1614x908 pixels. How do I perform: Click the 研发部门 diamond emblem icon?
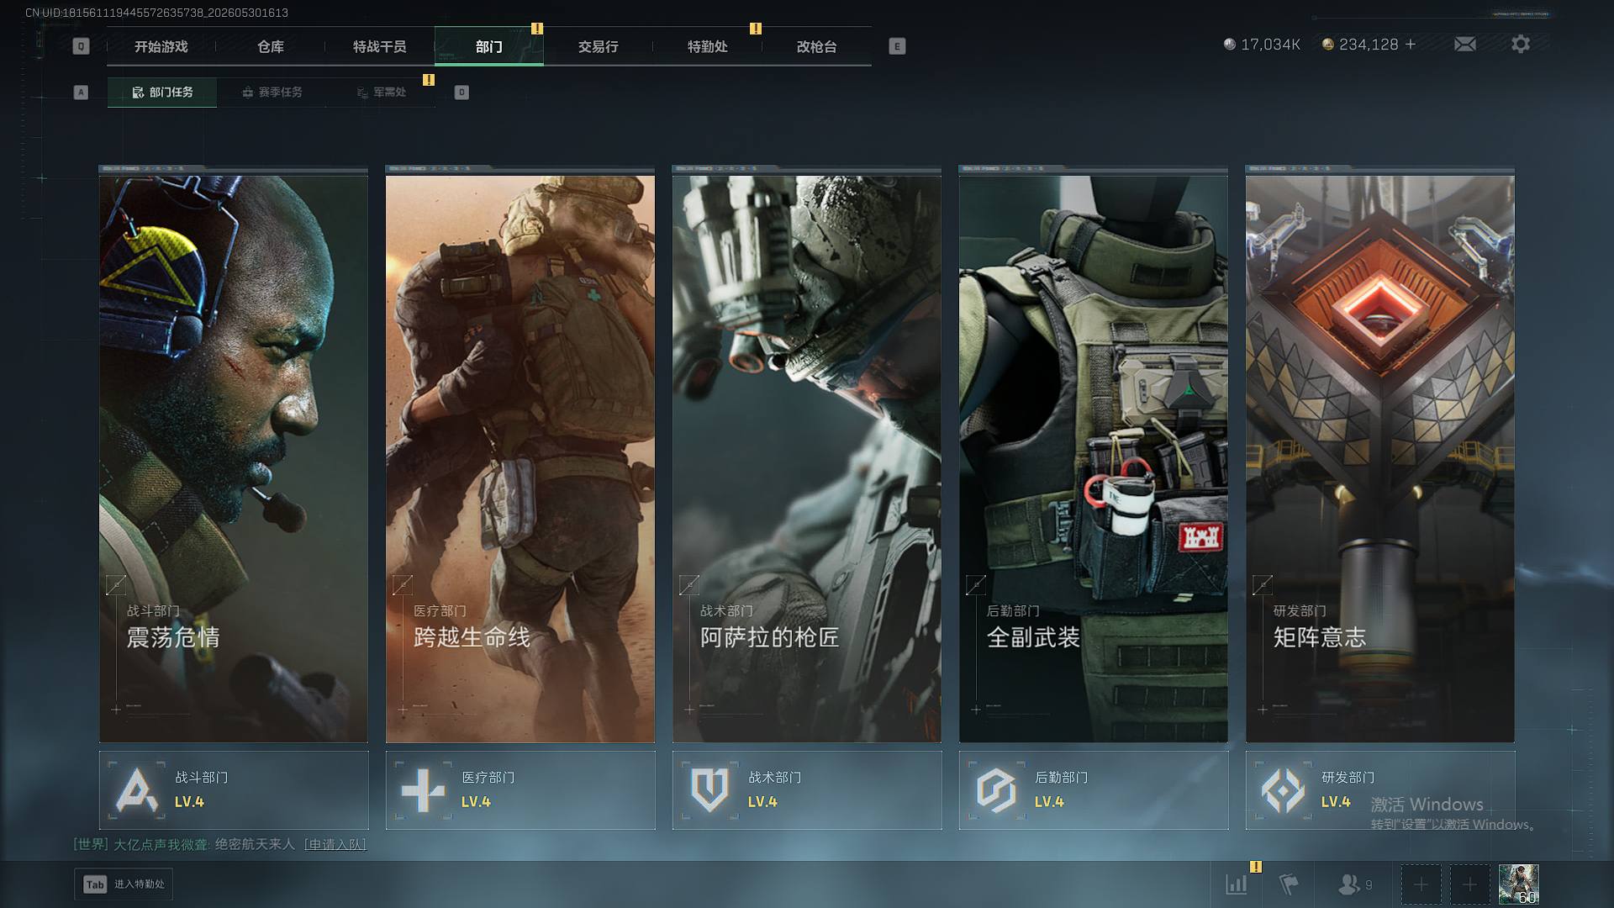pyautogui.click(x=1283, y=790)
